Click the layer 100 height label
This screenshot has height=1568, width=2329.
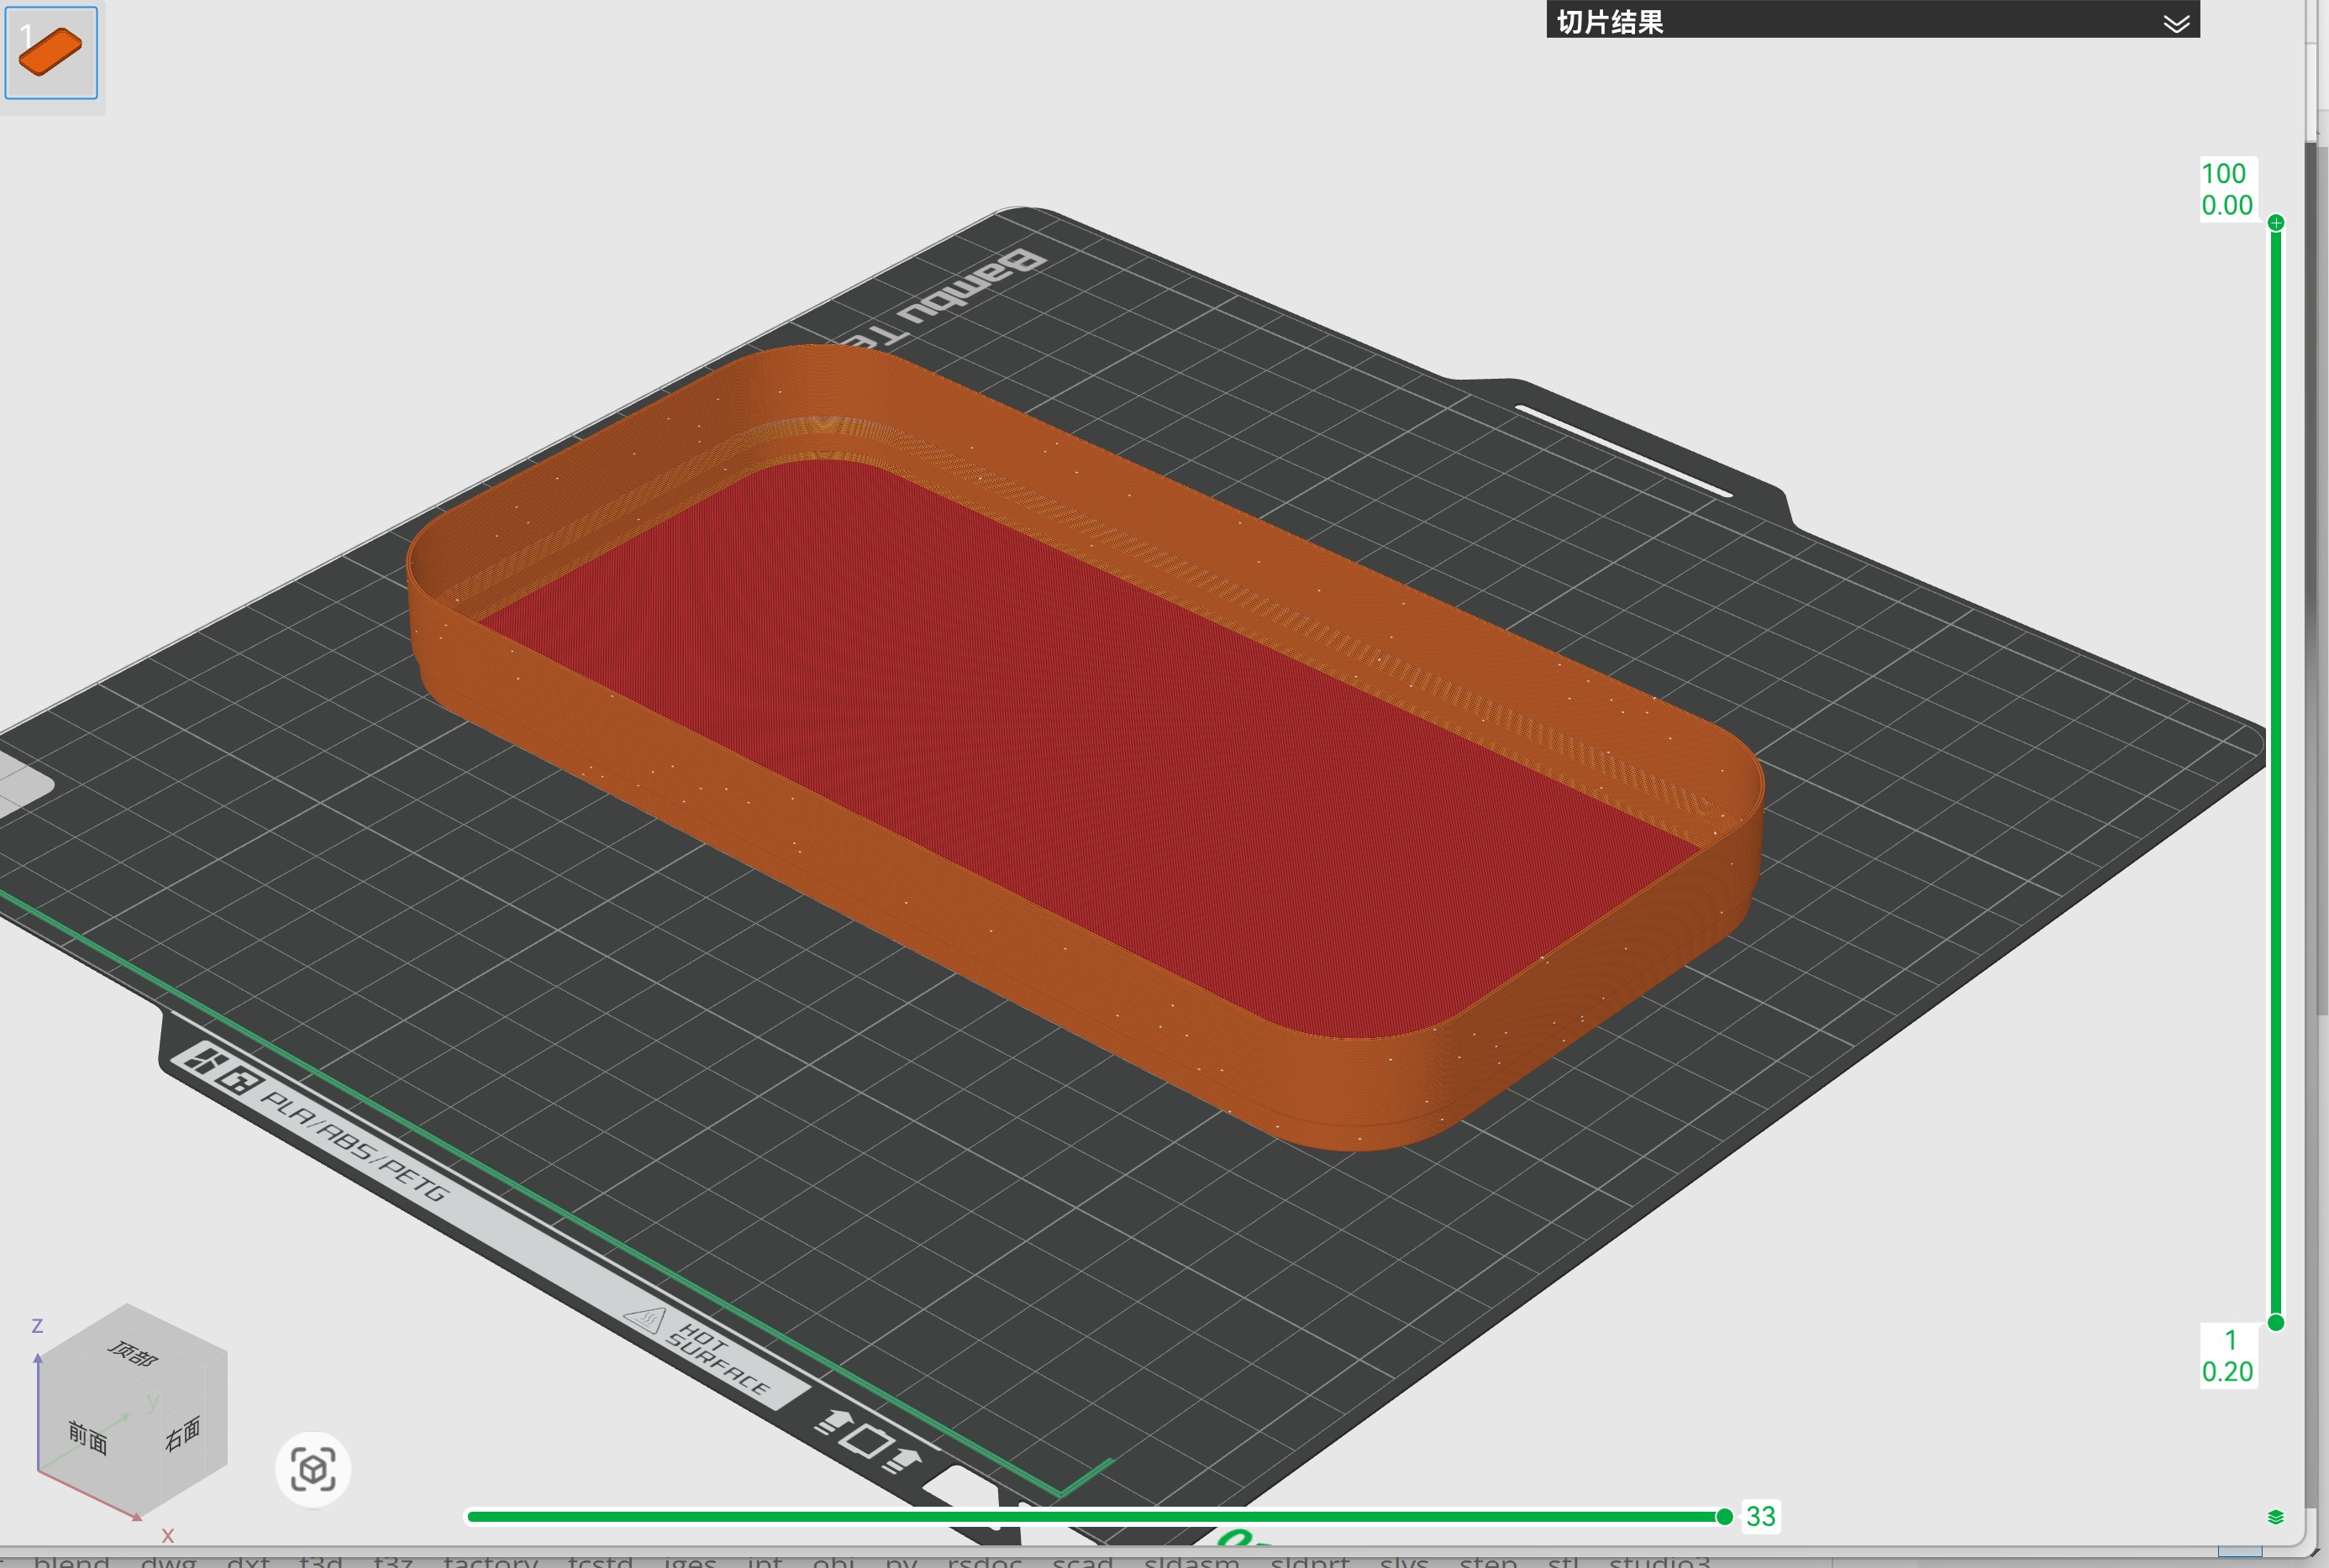pos(2227,189)
